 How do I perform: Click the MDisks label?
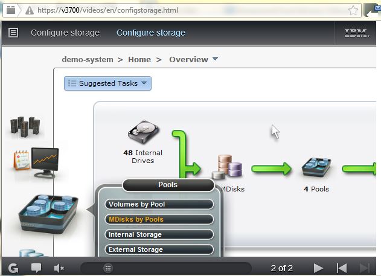point(233,189)
